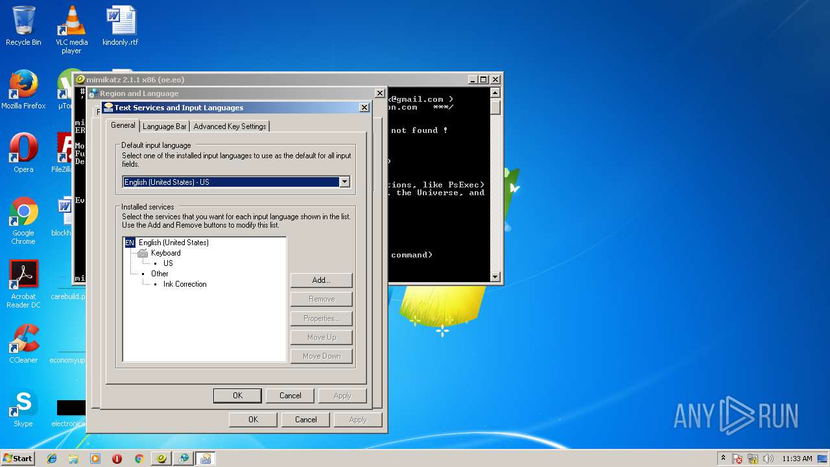Launch CCleaner desktop shortcut
Viewport: 830px width, 467px height.
pos(23,344)
